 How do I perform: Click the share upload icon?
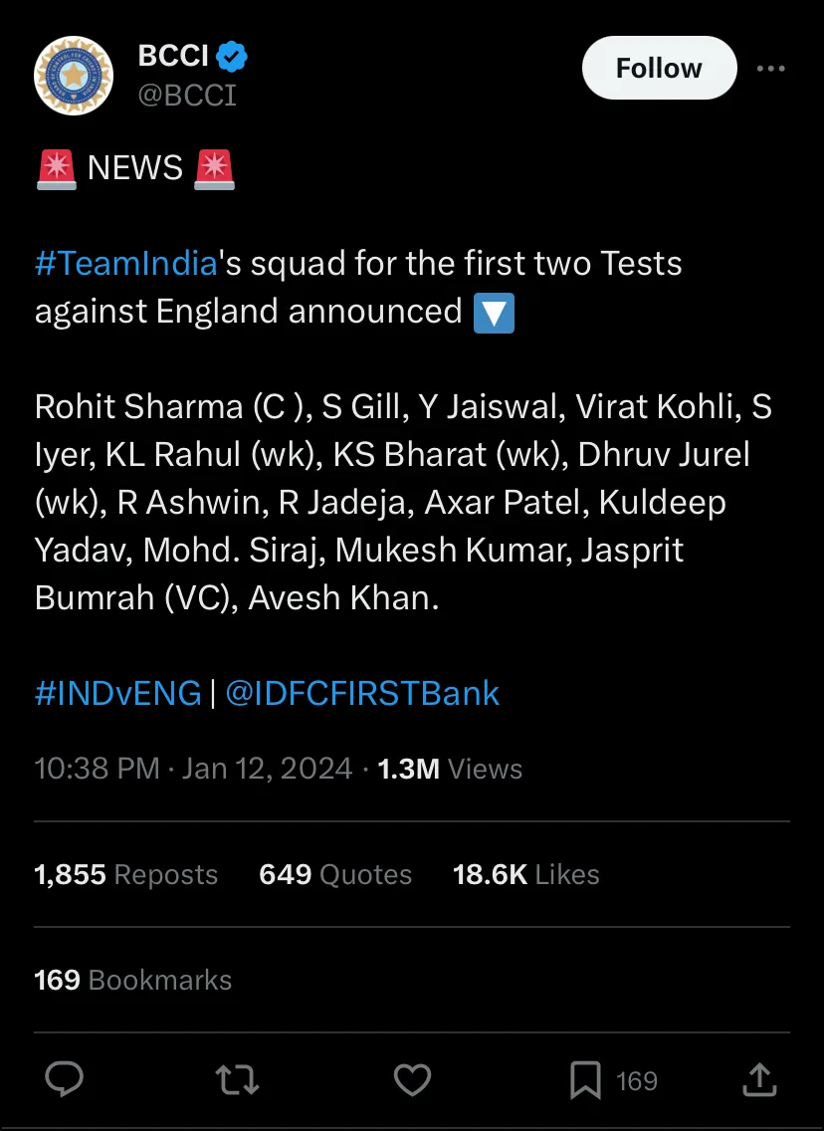coord(760,1079)
